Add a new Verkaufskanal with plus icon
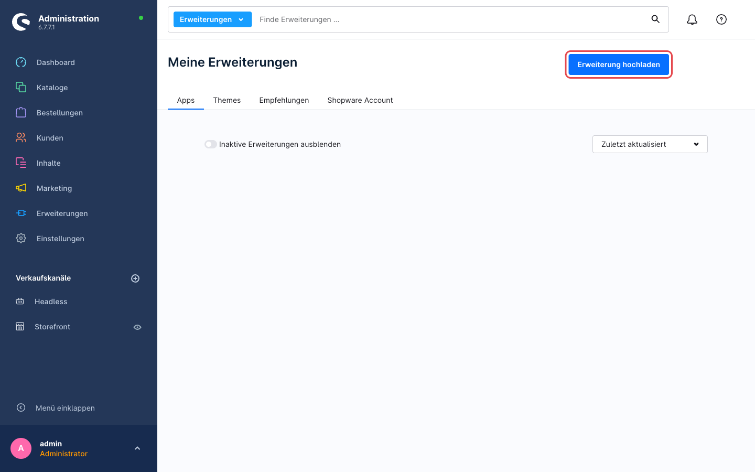 pos(135,278)
